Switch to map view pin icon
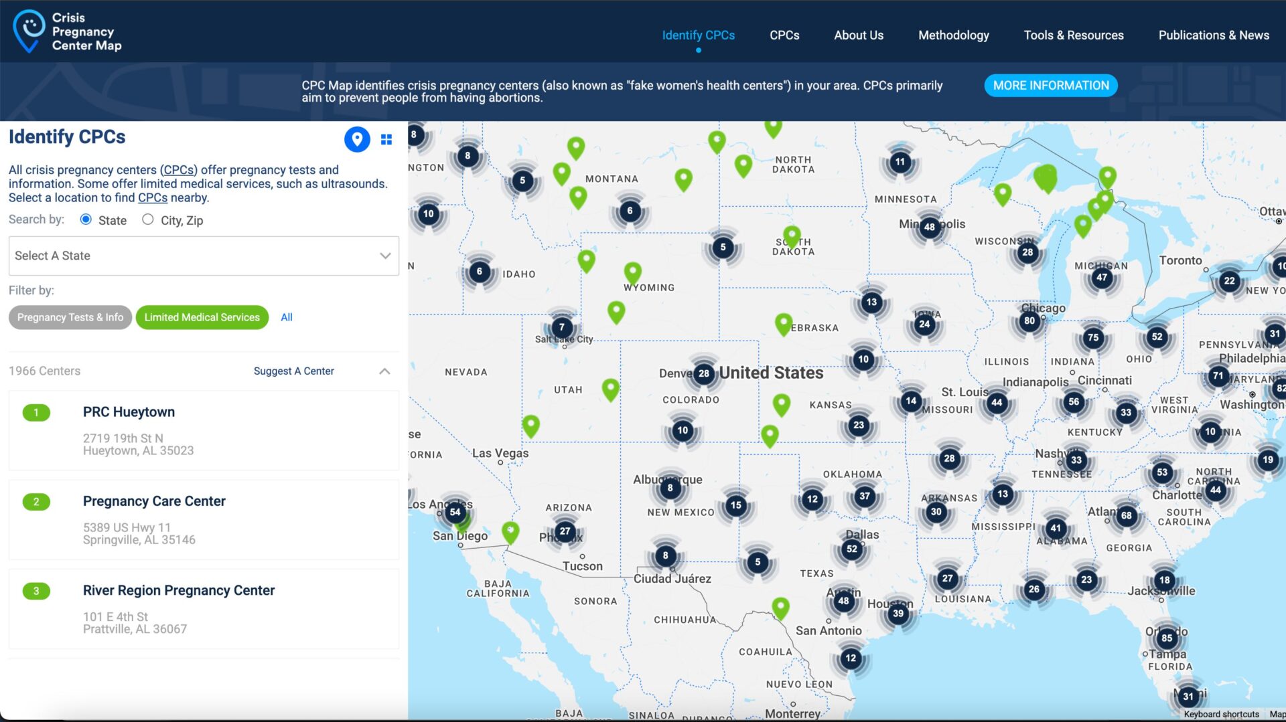1286x722 pixels. [357, 139]
